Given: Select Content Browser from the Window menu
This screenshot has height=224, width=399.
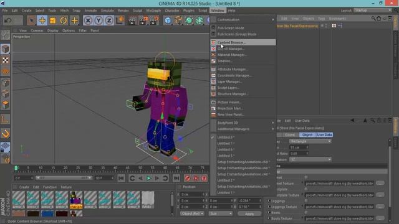Looking at the screenshot, I should (x=243, y=42).
